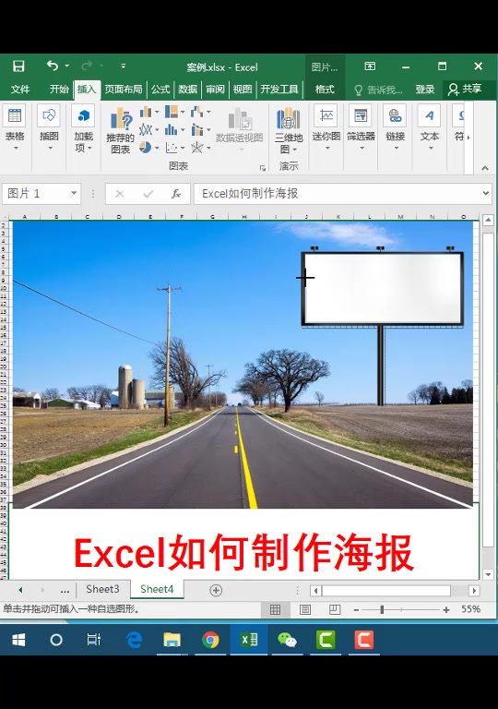Click the 55% zoom level
This screenshot has width=498, height=709.
pos(470,609)
